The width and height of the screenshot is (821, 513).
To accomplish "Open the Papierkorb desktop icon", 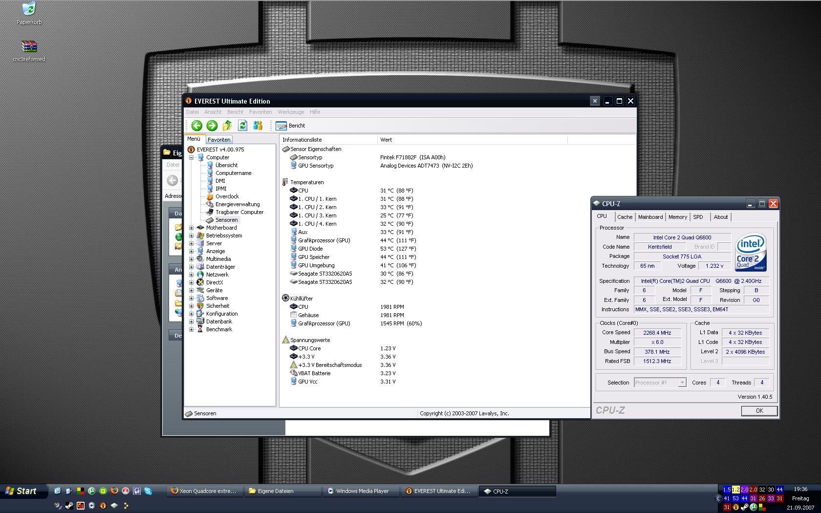I will point(29,14).
